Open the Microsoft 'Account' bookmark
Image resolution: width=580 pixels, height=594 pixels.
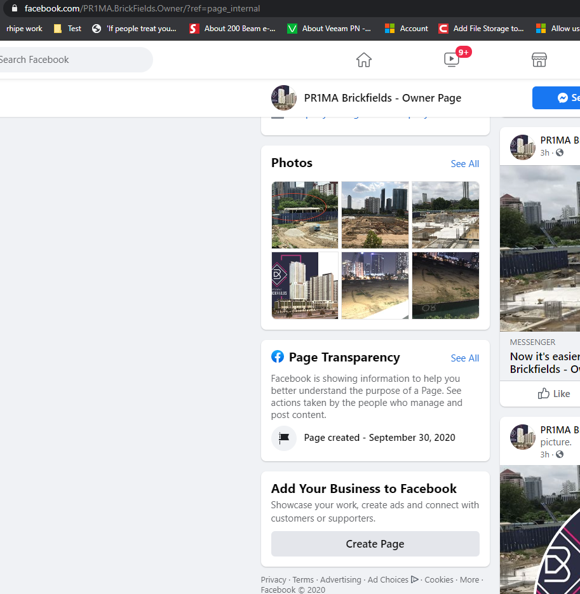point(406,29)
